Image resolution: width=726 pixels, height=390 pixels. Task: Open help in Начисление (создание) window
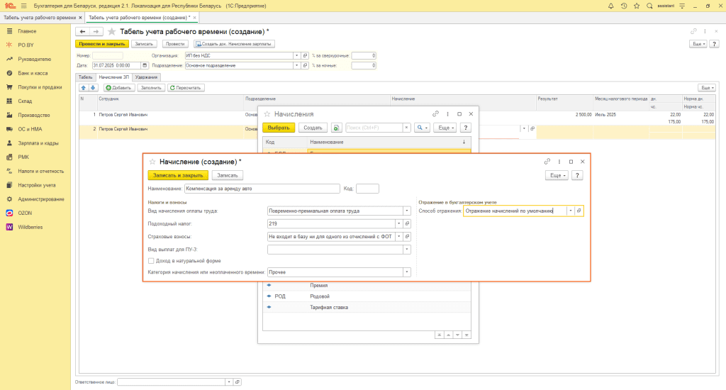[577, 176]
